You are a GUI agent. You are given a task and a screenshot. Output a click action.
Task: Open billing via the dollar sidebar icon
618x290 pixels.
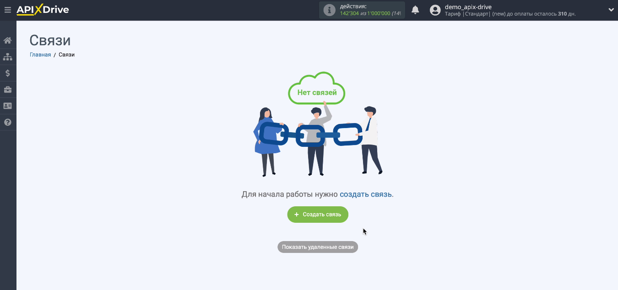[7, 73]
